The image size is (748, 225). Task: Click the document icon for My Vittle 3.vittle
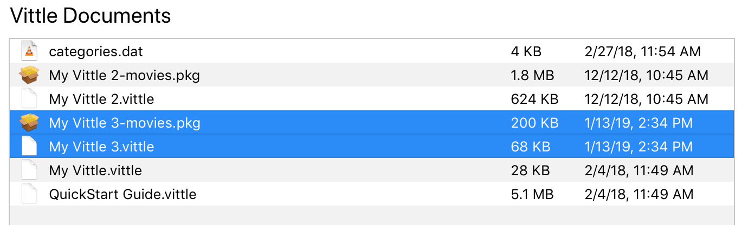point(29,147)
